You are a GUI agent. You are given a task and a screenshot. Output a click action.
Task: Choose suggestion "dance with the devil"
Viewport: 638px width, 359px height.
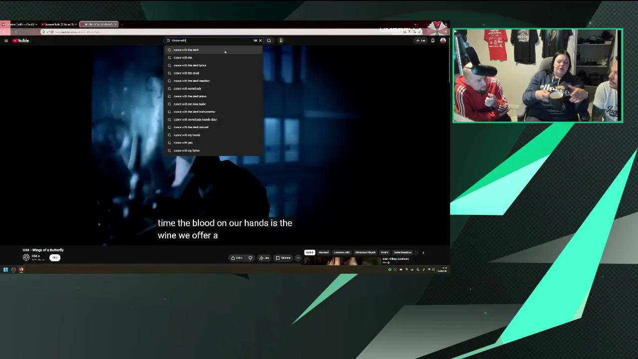[x=214, y=50]
